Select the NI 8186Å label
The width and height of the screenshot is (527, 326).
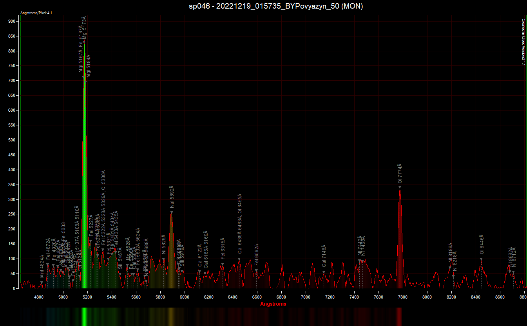[x=451, y=254]
